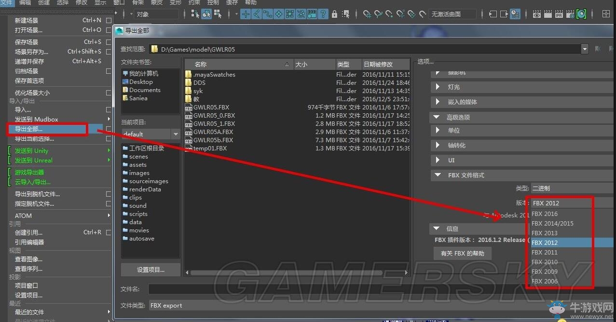
Task: Open the render view eye icon
Action: point(537,14)
